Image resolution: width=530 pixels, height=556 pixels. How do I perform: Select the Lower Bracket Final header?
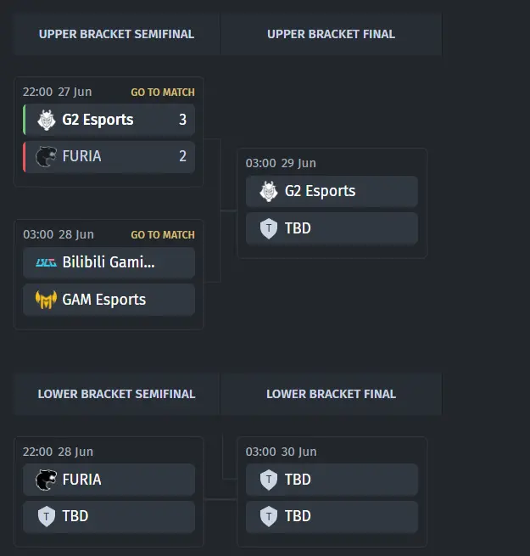[331, 394]
